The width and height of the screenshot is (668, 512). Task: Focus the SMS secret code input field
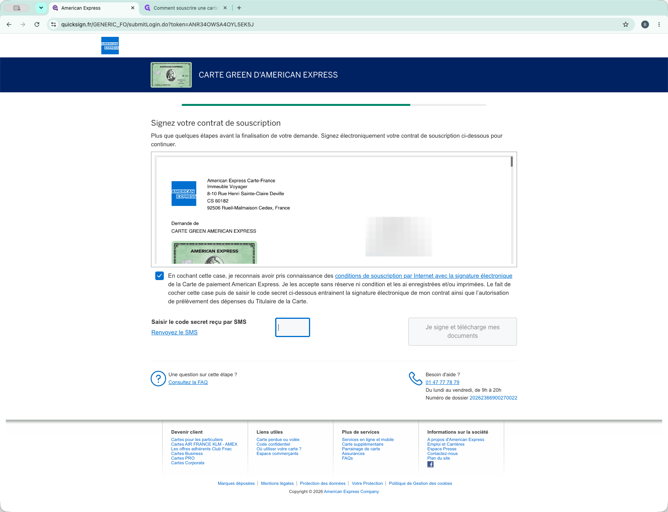(293, 327)
